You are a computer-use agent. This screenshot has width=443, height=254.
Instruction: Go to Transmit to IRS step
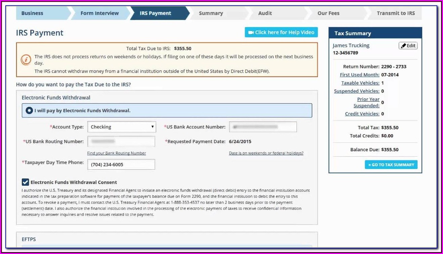[396, 13]
